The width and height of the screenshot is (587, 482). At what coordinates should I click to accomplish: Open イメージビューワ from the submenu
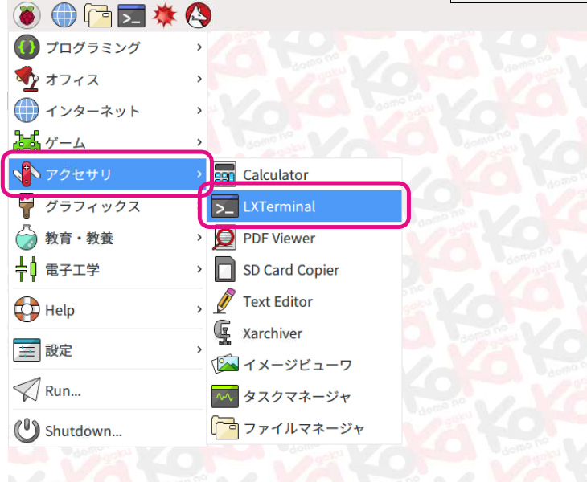point(305,365)
